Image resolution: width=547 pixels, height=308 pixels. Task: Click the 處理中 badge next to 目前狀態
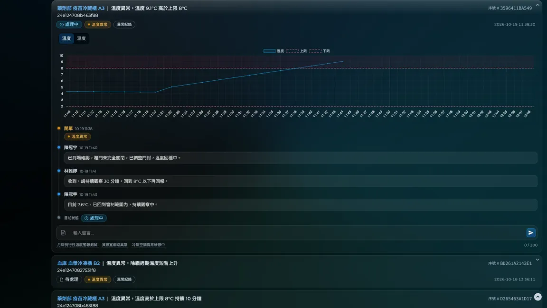point(94,218)
